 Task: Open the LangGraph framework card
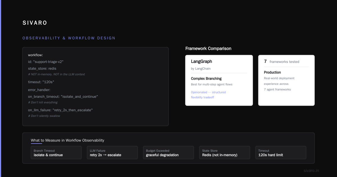219,80
